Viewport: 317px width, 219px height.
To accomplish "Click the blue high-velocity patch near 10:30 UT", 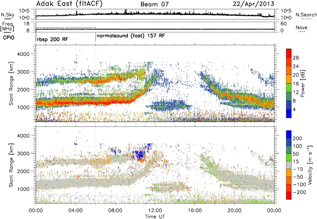I will (x=140, y=155).
